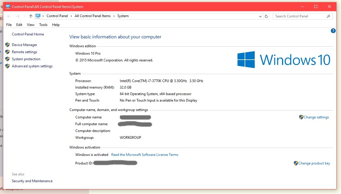The height and width of the screenshot is (194, 341).
Task: Open Advanced system settings
Action: [x=32, y=66]
